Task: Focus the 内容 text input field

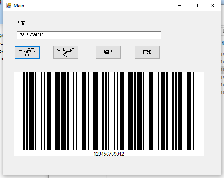Action: pos(89,35)
